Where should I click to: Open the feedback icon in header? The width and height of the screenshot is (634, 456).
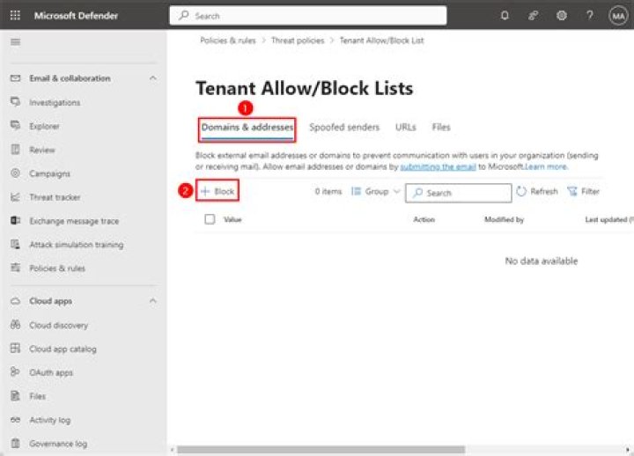(534, 16)
